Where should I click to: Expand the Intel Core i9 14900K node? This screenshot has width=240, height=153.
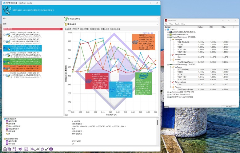(x=168, y=34)
